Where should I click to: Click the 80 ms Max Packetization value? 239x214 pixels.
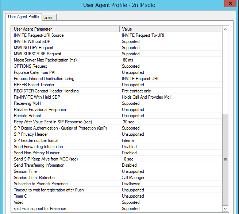tap(128, 60)
